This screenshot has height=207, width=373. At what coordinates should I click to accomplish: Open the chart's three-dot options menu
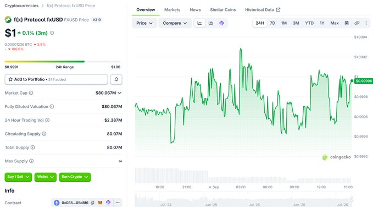pos(366,23)
